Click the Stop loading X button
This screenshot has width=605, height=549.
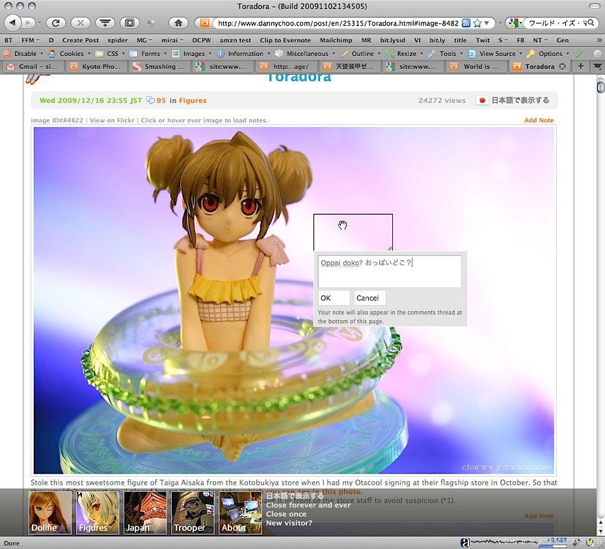coord(79,23)
